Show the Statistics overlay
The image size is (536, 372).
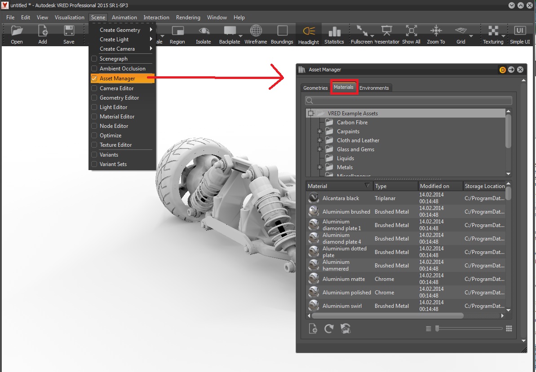pos(334,34)
